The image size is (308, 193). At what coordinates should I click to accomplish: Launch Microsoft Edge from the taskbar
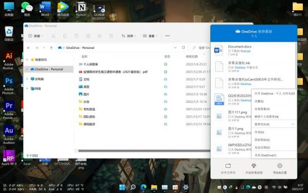point(143,187)
